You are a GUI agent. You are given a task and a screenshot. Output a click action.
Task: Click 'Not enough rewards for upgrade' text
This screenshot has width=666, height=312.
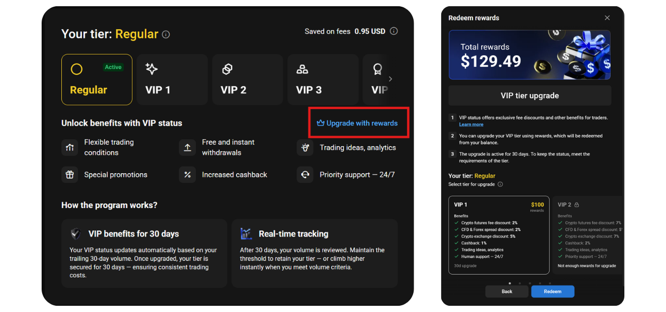(587, 266)
